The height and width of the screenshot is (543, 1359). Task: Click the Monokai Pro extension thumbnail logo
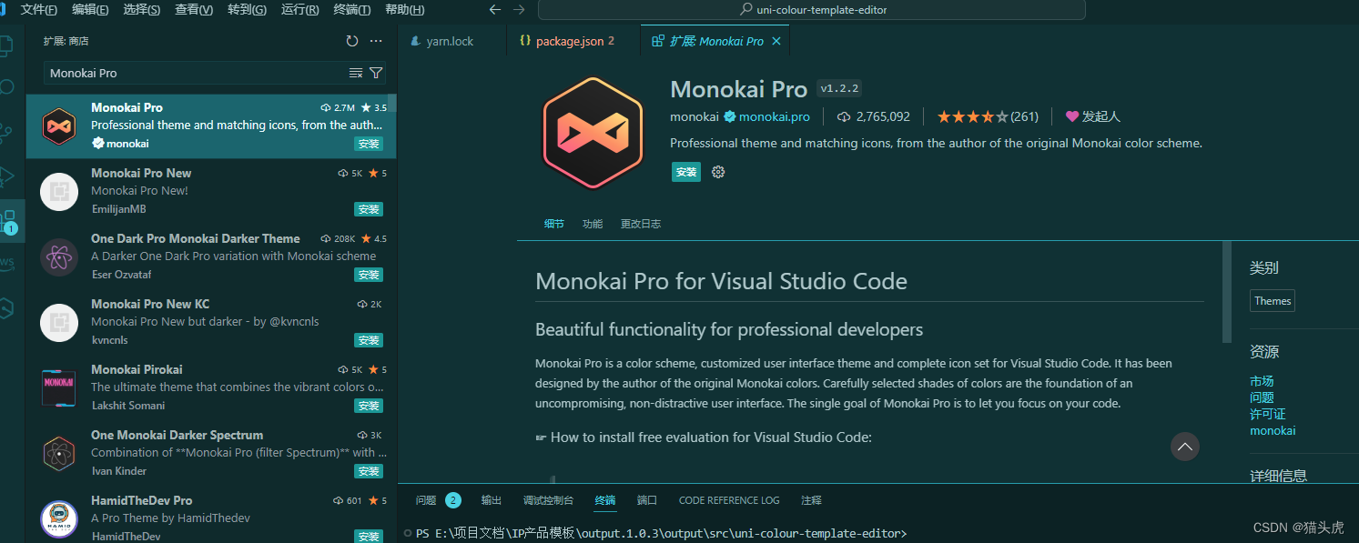pos(593,132)
